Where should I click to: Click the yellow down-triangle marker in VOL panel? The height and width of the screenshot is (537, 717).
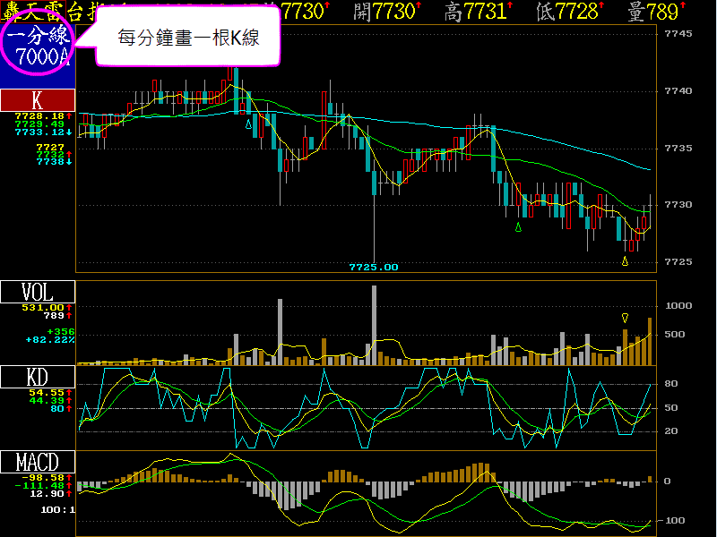[x=625, y=318]
